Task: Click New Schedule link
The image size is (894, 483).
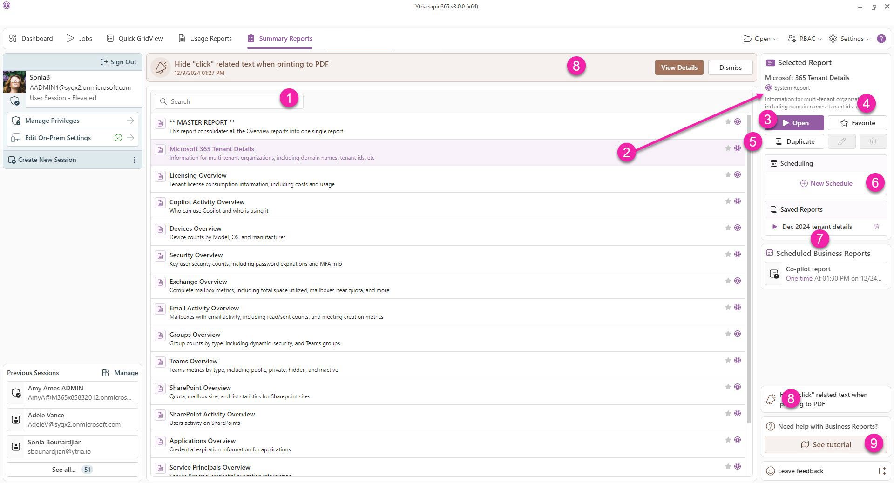Action: pyautogui.click(x=826, y=183)
